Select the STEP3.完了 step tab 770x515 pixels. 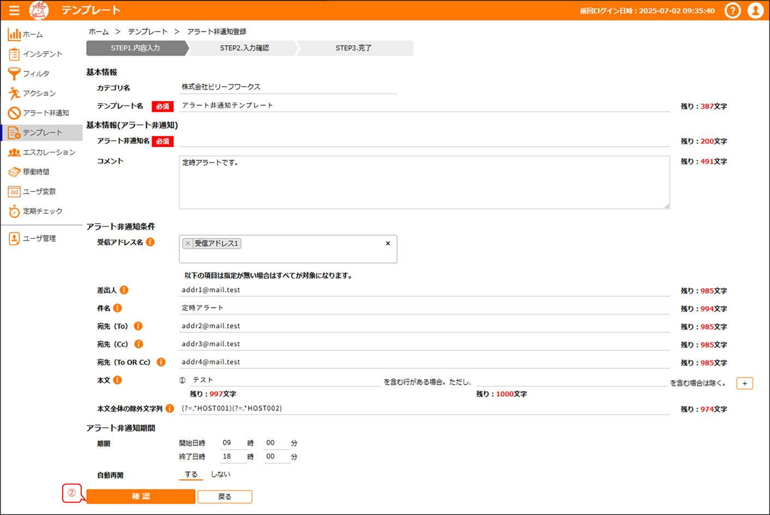pyautogui.click(x=354, y=48)
